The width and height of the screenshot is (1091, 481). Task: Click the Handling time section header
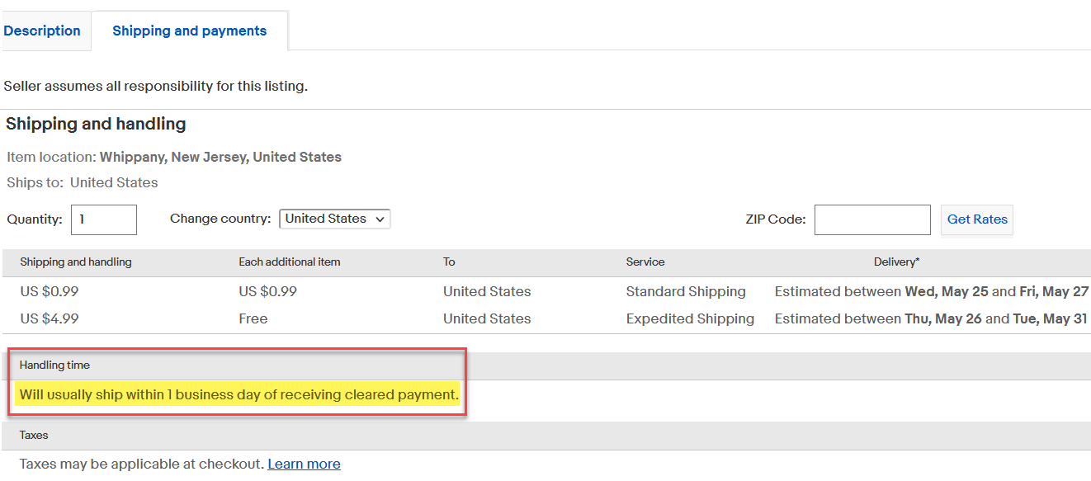[54, 365]
